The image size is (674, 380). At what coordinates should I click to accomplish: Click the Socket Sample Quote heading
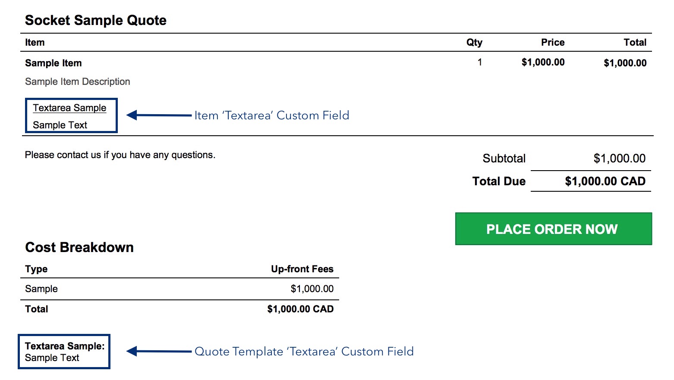pos(96,20)
